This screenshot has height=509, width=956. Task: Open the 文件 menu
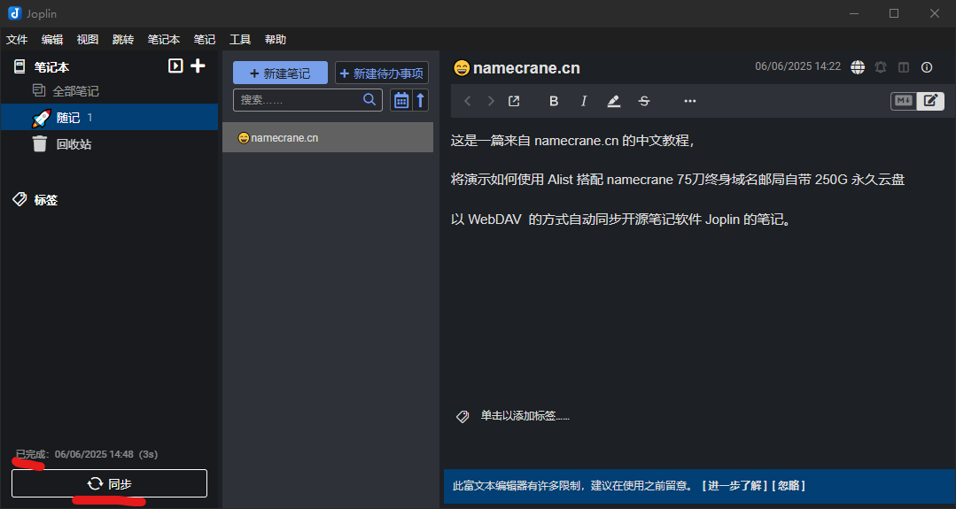[17, 40]
